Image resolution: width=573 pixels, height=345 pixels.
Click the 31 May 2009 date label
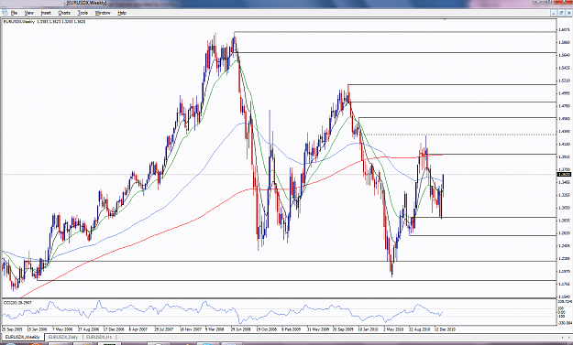[318, 329]
